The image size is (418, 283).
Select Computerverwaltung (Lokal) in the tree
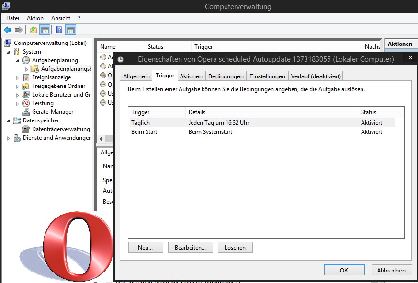click(x=50, y=43)
